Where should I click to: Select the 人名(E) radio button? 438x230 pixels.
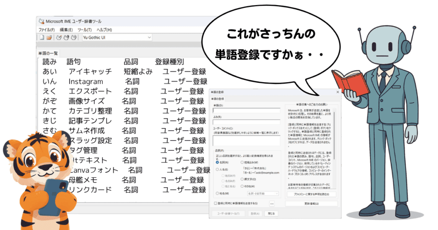click(217, 169)
